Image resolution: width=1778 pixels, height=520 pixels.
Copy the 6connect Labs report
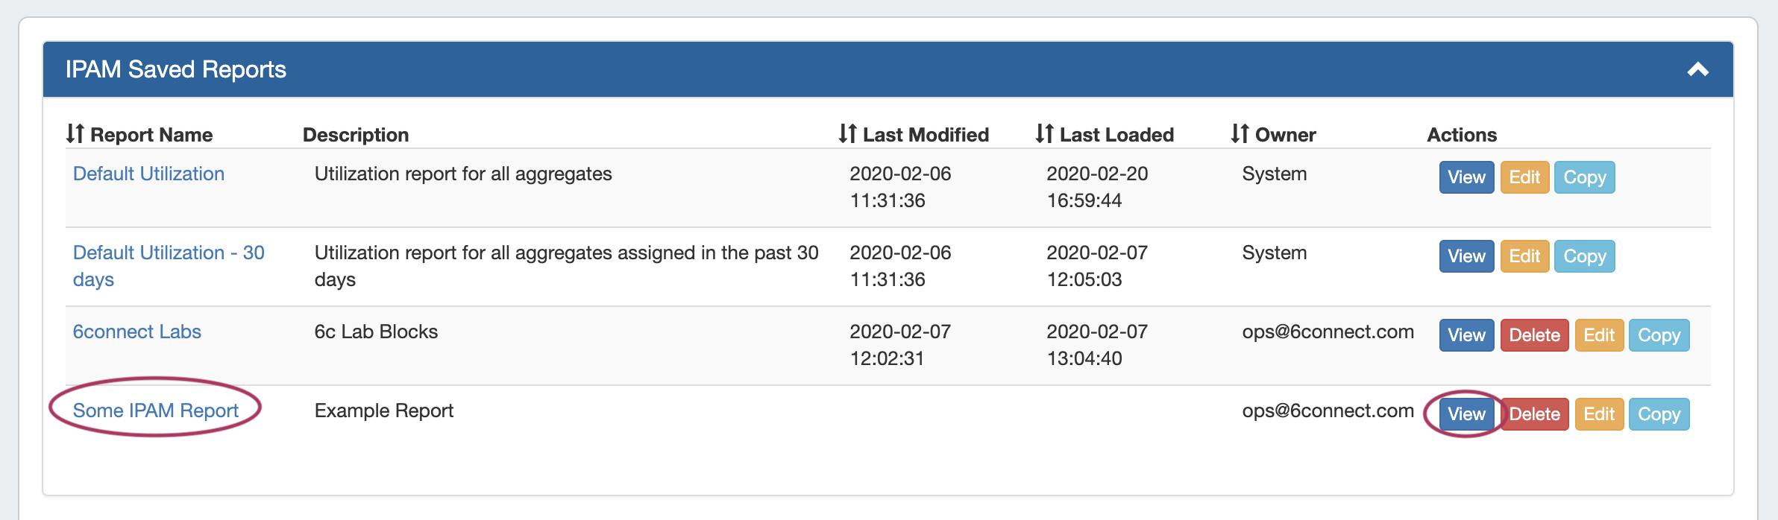point(1659,335)
